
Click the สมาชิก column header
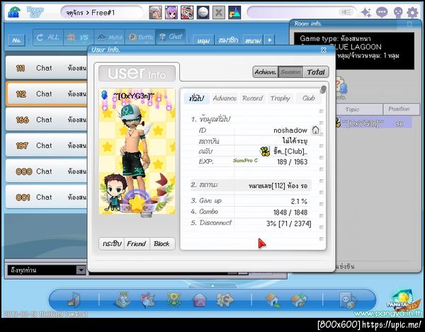[228, 40]
